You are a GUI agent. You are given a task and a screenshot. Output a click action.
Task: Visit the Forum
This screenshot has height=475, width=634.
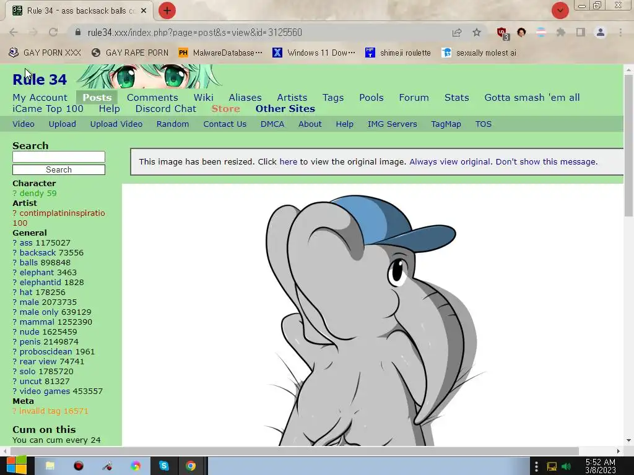point(414,97)
